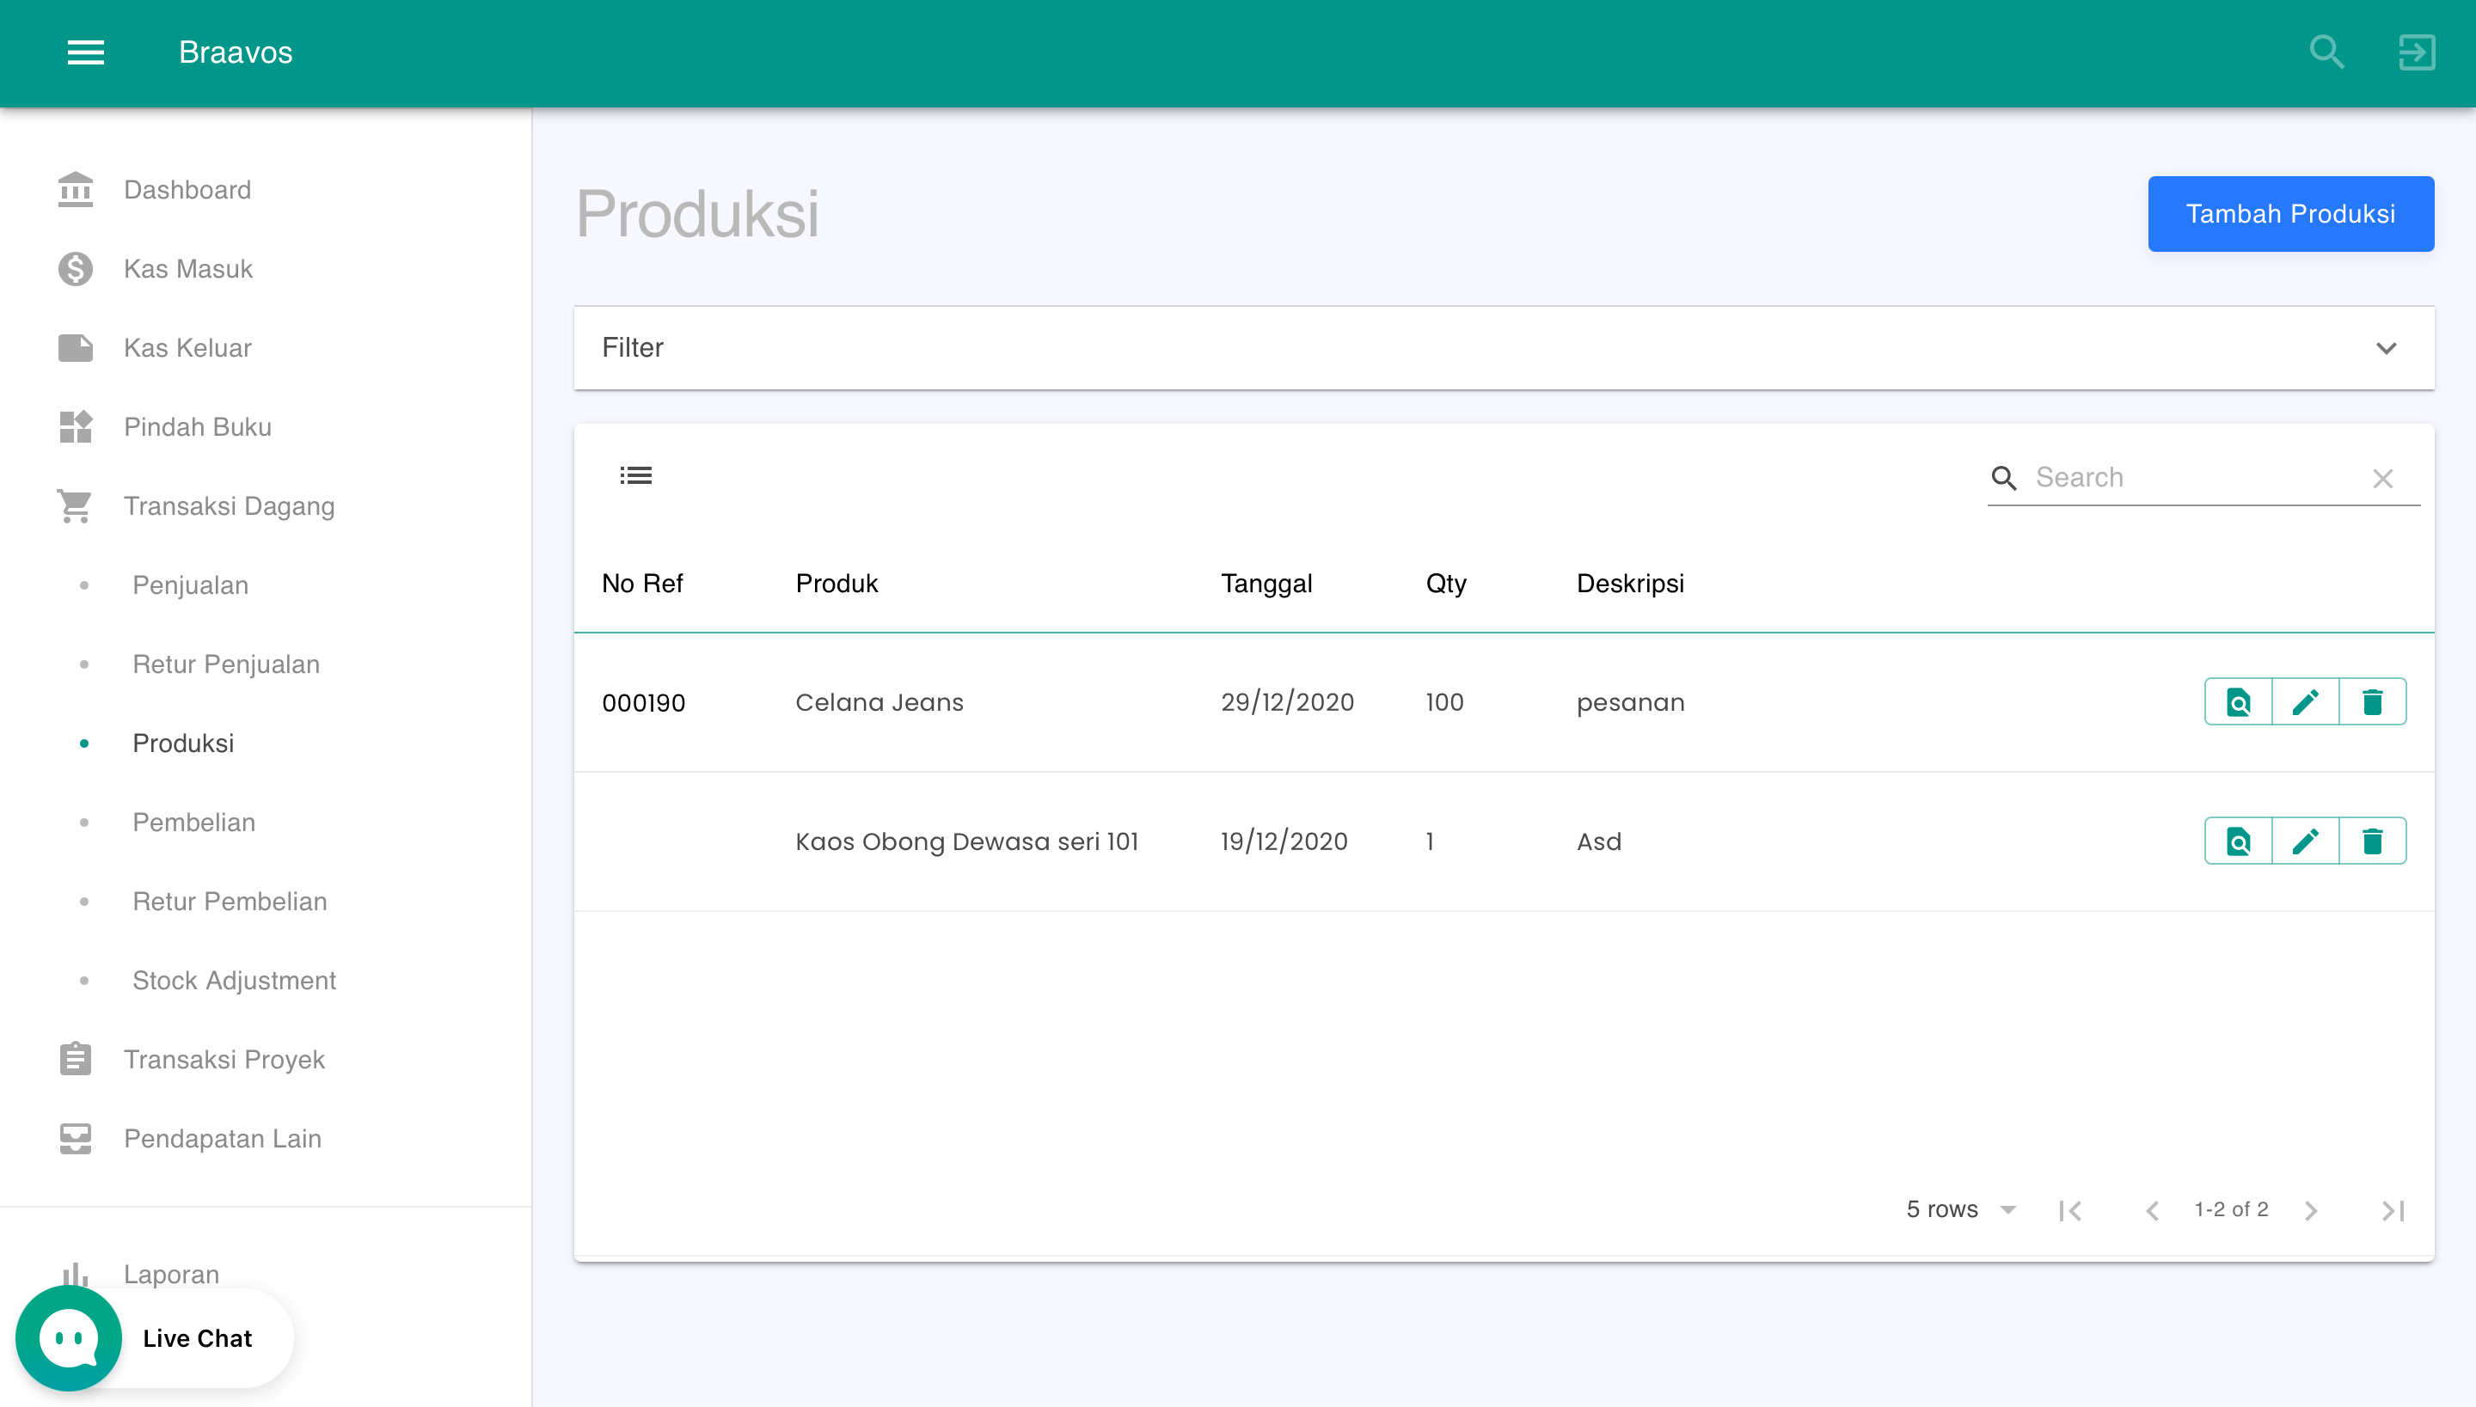The image size is (2476, 1407).
Task: Edit the Kaos Obong Dewasa row
Action: [x=2305, y=841]
